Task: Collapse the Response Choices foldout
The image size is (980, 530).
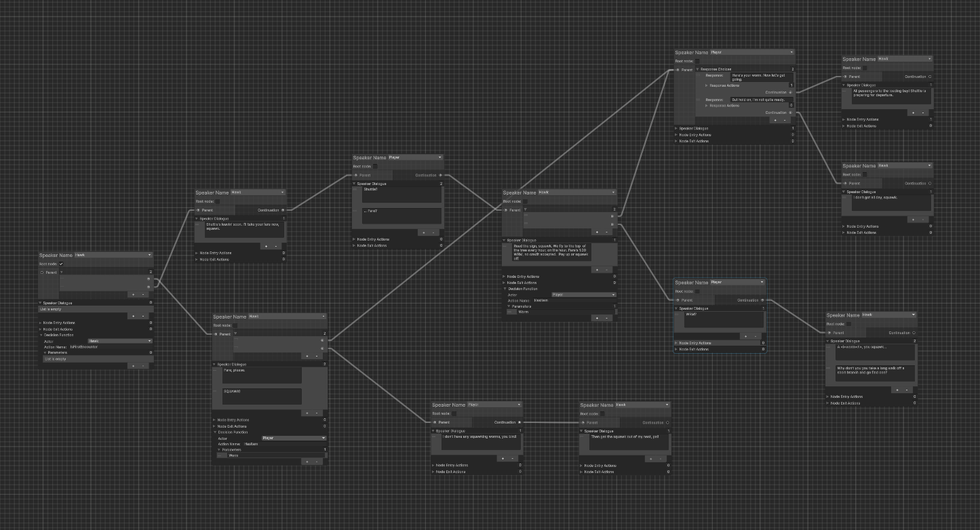Action: 698,69
